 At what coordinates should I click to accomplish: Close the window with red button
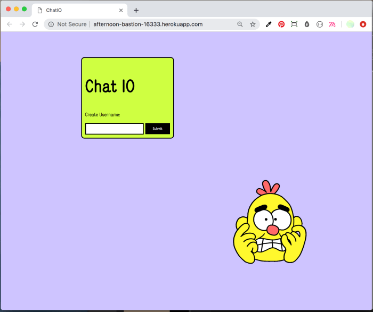click(9, 9)
